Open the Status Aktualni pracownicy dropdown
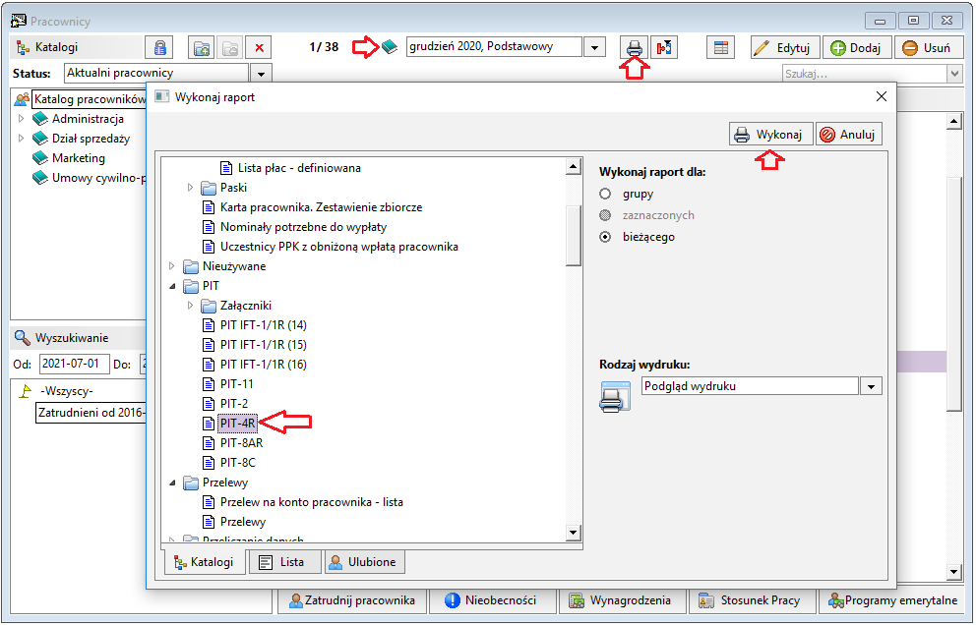The image size is (976, 625). (261, 74)
